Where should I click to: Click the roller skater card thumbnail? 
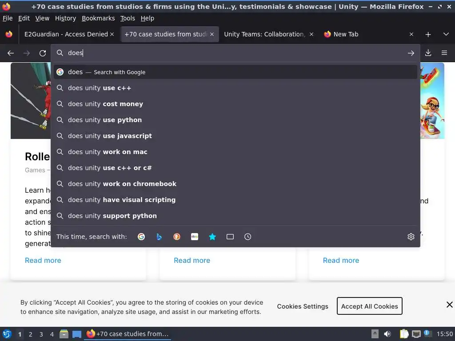(x=31, y=101)
